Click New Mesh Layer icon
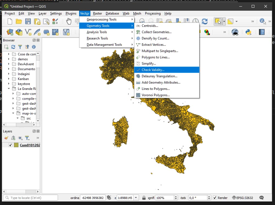Screen dimensions: 275x205 pos(55,32)
